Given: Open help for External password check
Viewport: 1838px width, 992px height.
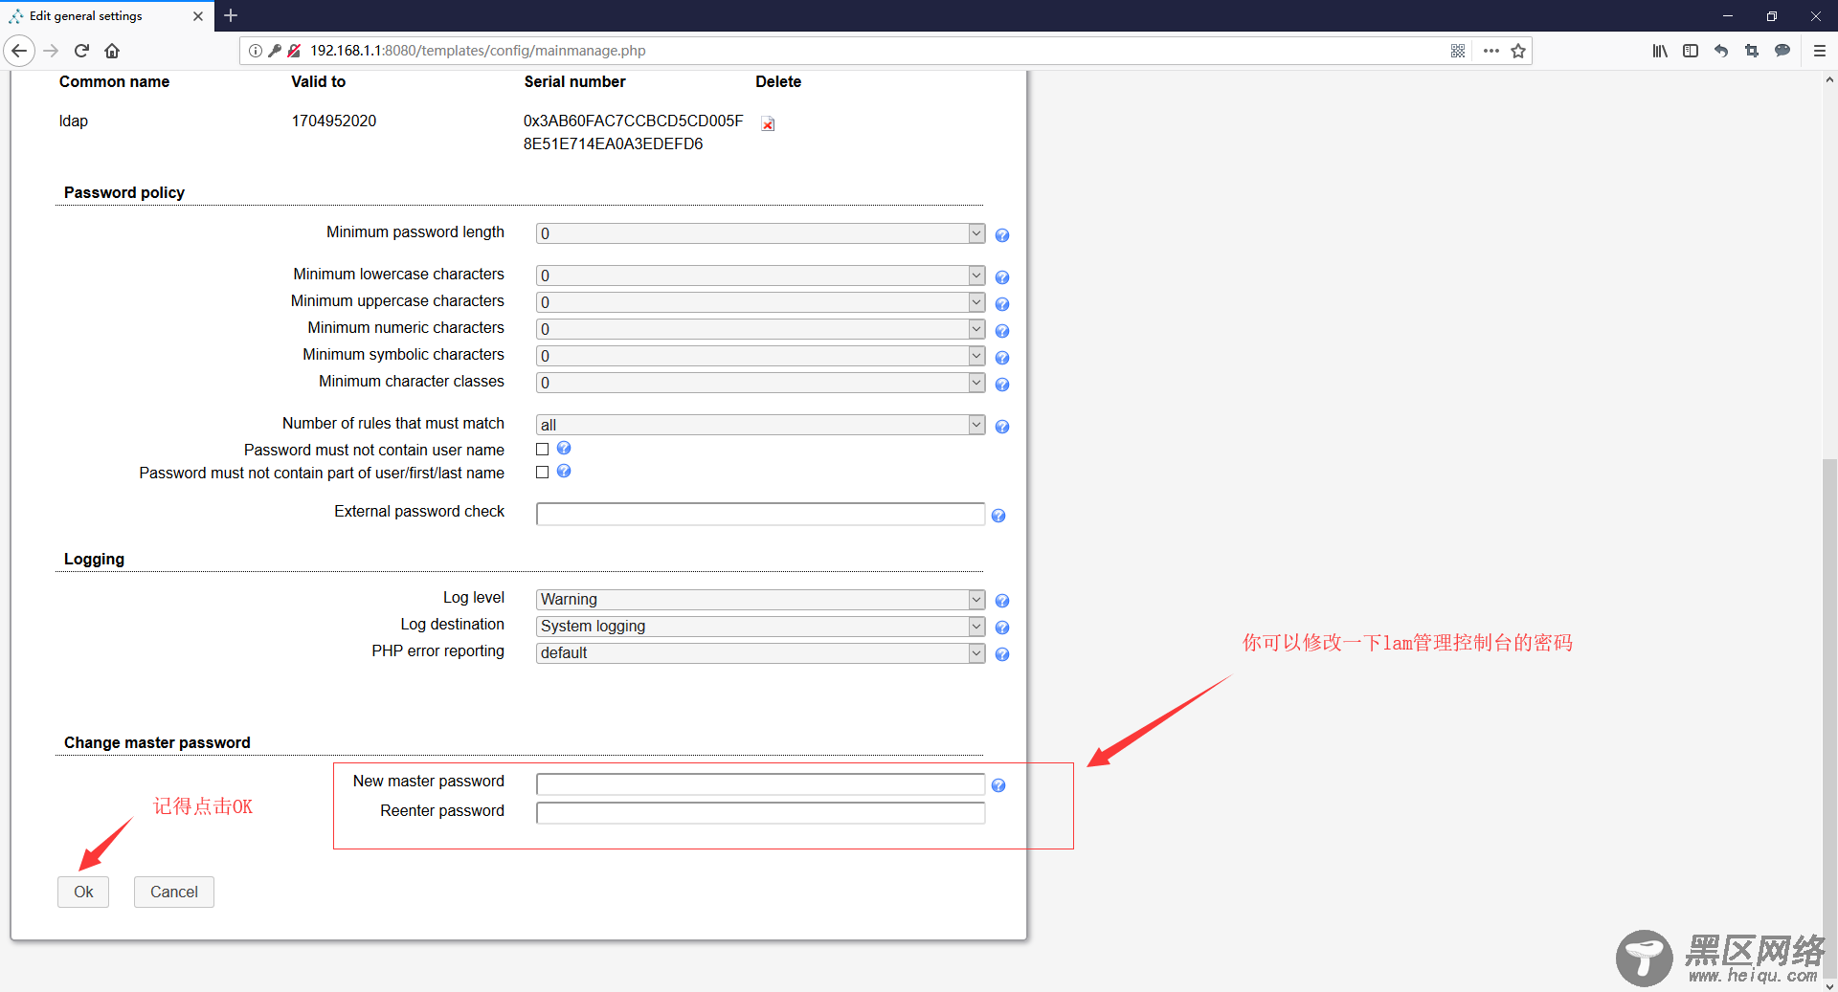Looking at the screenshot, I should (x=998, y=516).
